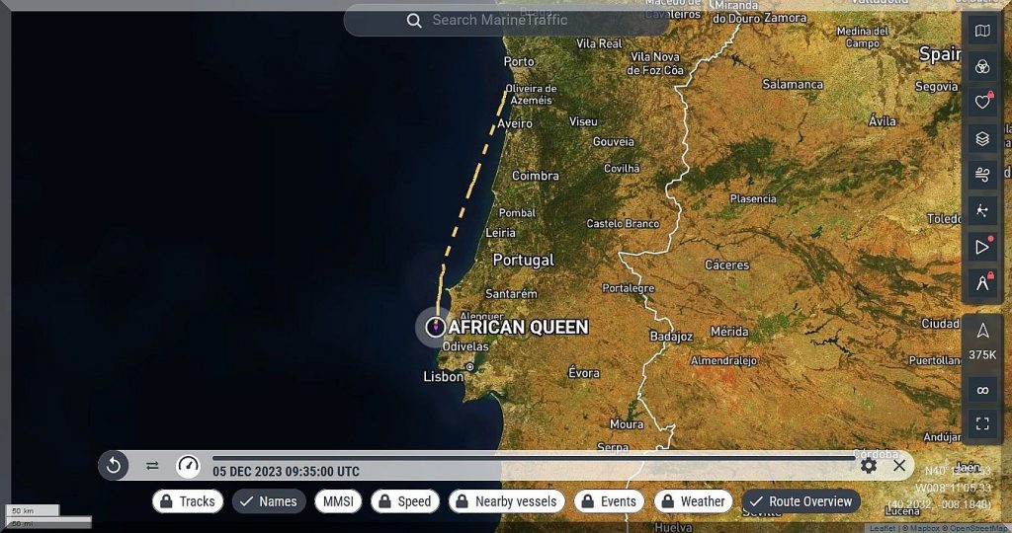The width and height of the screenshot is (1012, 533).
Task: Enter fullscreen map mode
Action: click(981, 424)
